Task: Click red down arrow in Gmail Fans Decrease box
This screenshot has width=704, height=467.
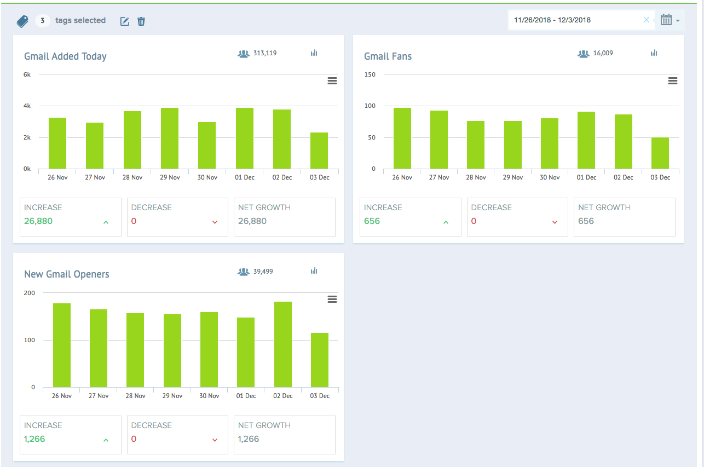Action: pos(555,222)
